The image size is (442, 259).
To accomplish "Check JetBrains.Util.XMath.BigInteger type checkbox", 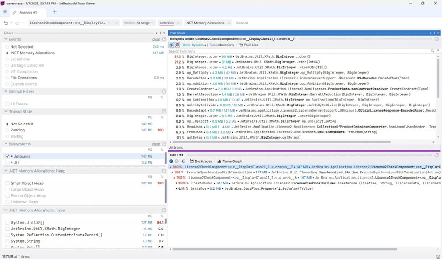I will [8, 229].
